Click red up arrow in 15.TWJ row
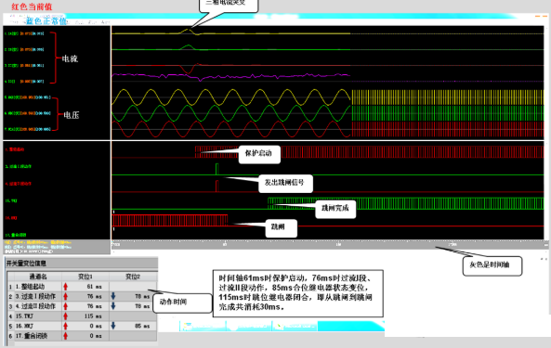Screen dimensions: 551x348 point(65,316)
